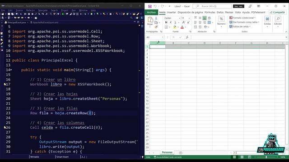
Task: Switch to the Insertar ribbon tab
Action: tap(172, 12)
